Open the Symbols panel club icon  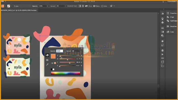tap(162, 23)
